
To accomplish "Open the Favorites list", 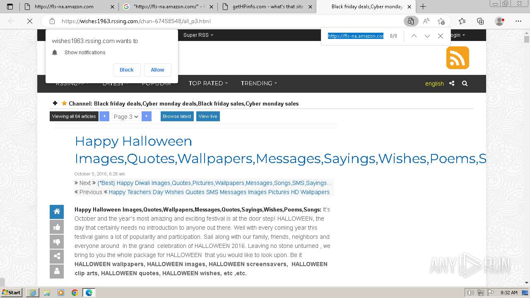I will point(462,21).
